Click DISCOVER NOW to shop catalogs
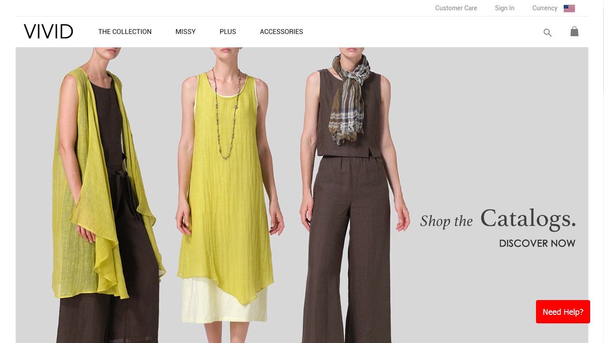 pos(537,243)
